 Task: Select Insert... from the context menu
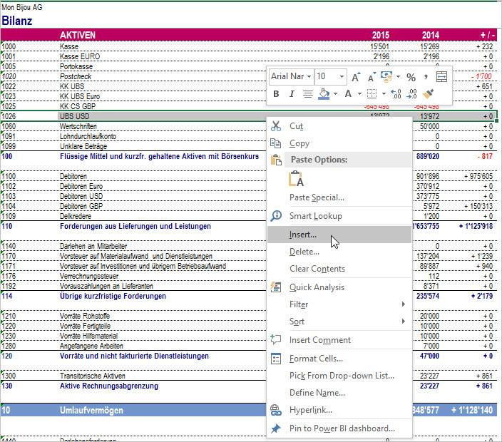(303, 235)
